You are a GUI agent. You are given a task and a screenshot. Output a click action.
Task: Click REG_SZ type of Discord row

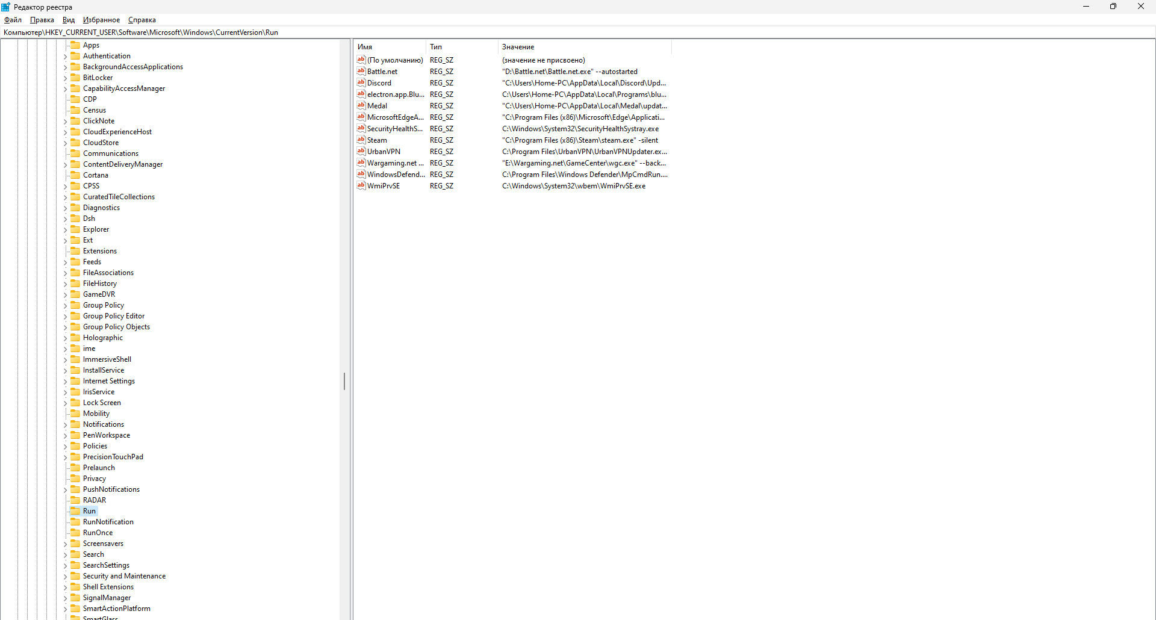pyautogui.click(x=441, y=83)
